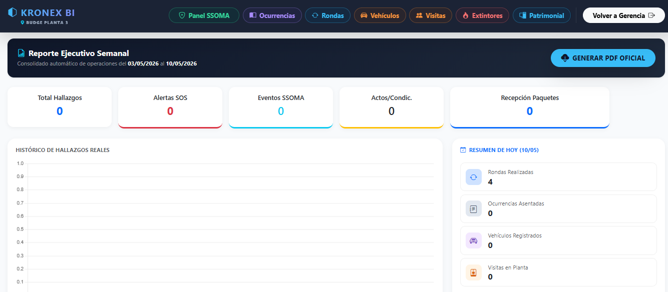This screenshot has width=668, height=292.
Task: Click the 0.1 label on the chart axis
Action: [20, 281]
